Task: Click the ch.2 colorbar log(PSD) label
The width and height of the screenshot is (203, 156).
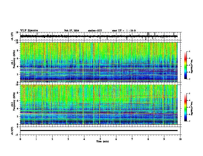Action: (192, 108)
